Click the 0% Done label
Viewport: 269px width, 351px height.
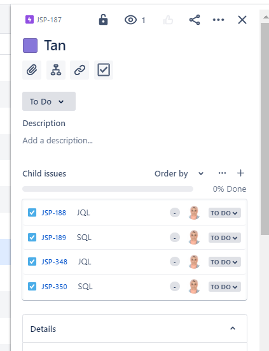[230, 189]
